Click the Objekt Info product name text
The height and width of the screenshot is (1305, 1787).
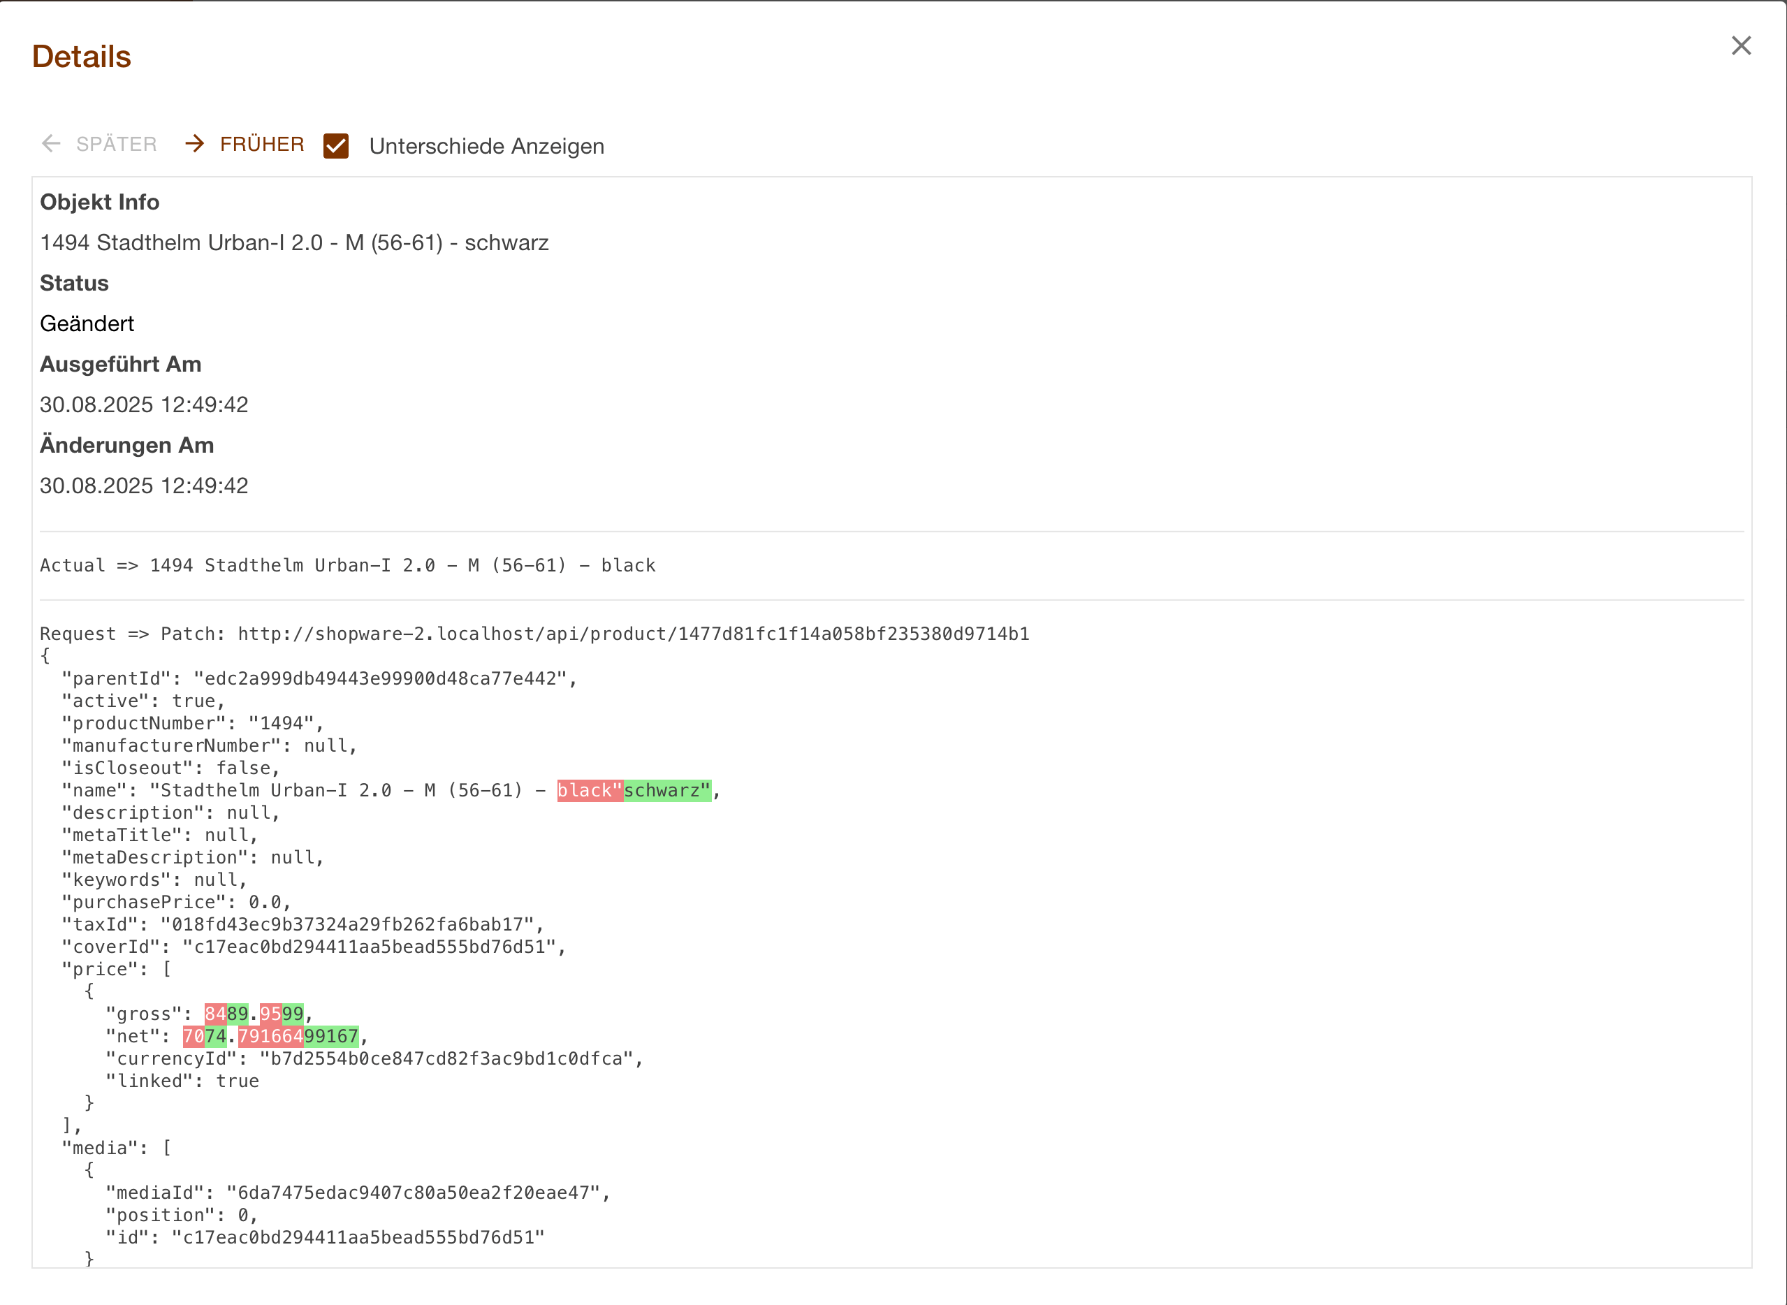294,242
